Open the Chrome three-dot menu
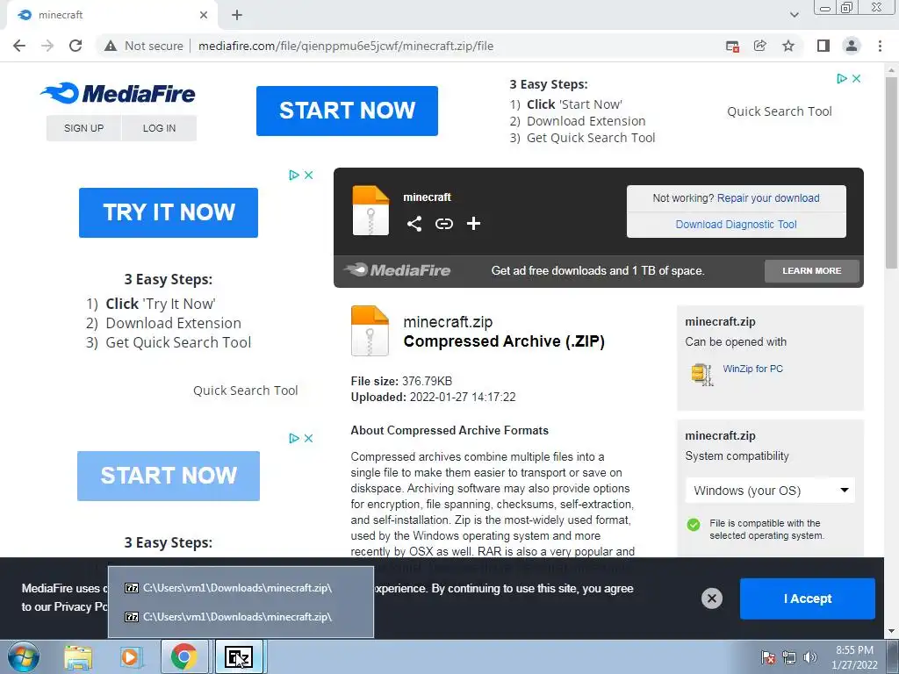 tap(880, 46)
